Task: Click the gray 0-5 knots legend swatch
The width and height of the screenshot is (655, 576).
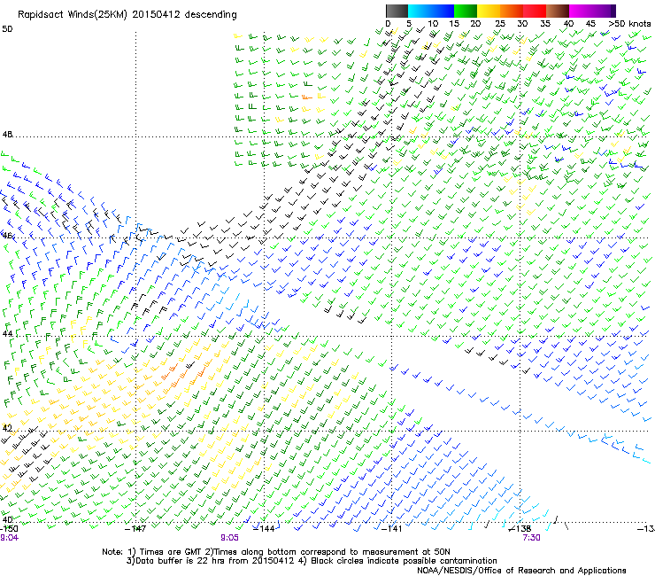Action: coord(397,11)
